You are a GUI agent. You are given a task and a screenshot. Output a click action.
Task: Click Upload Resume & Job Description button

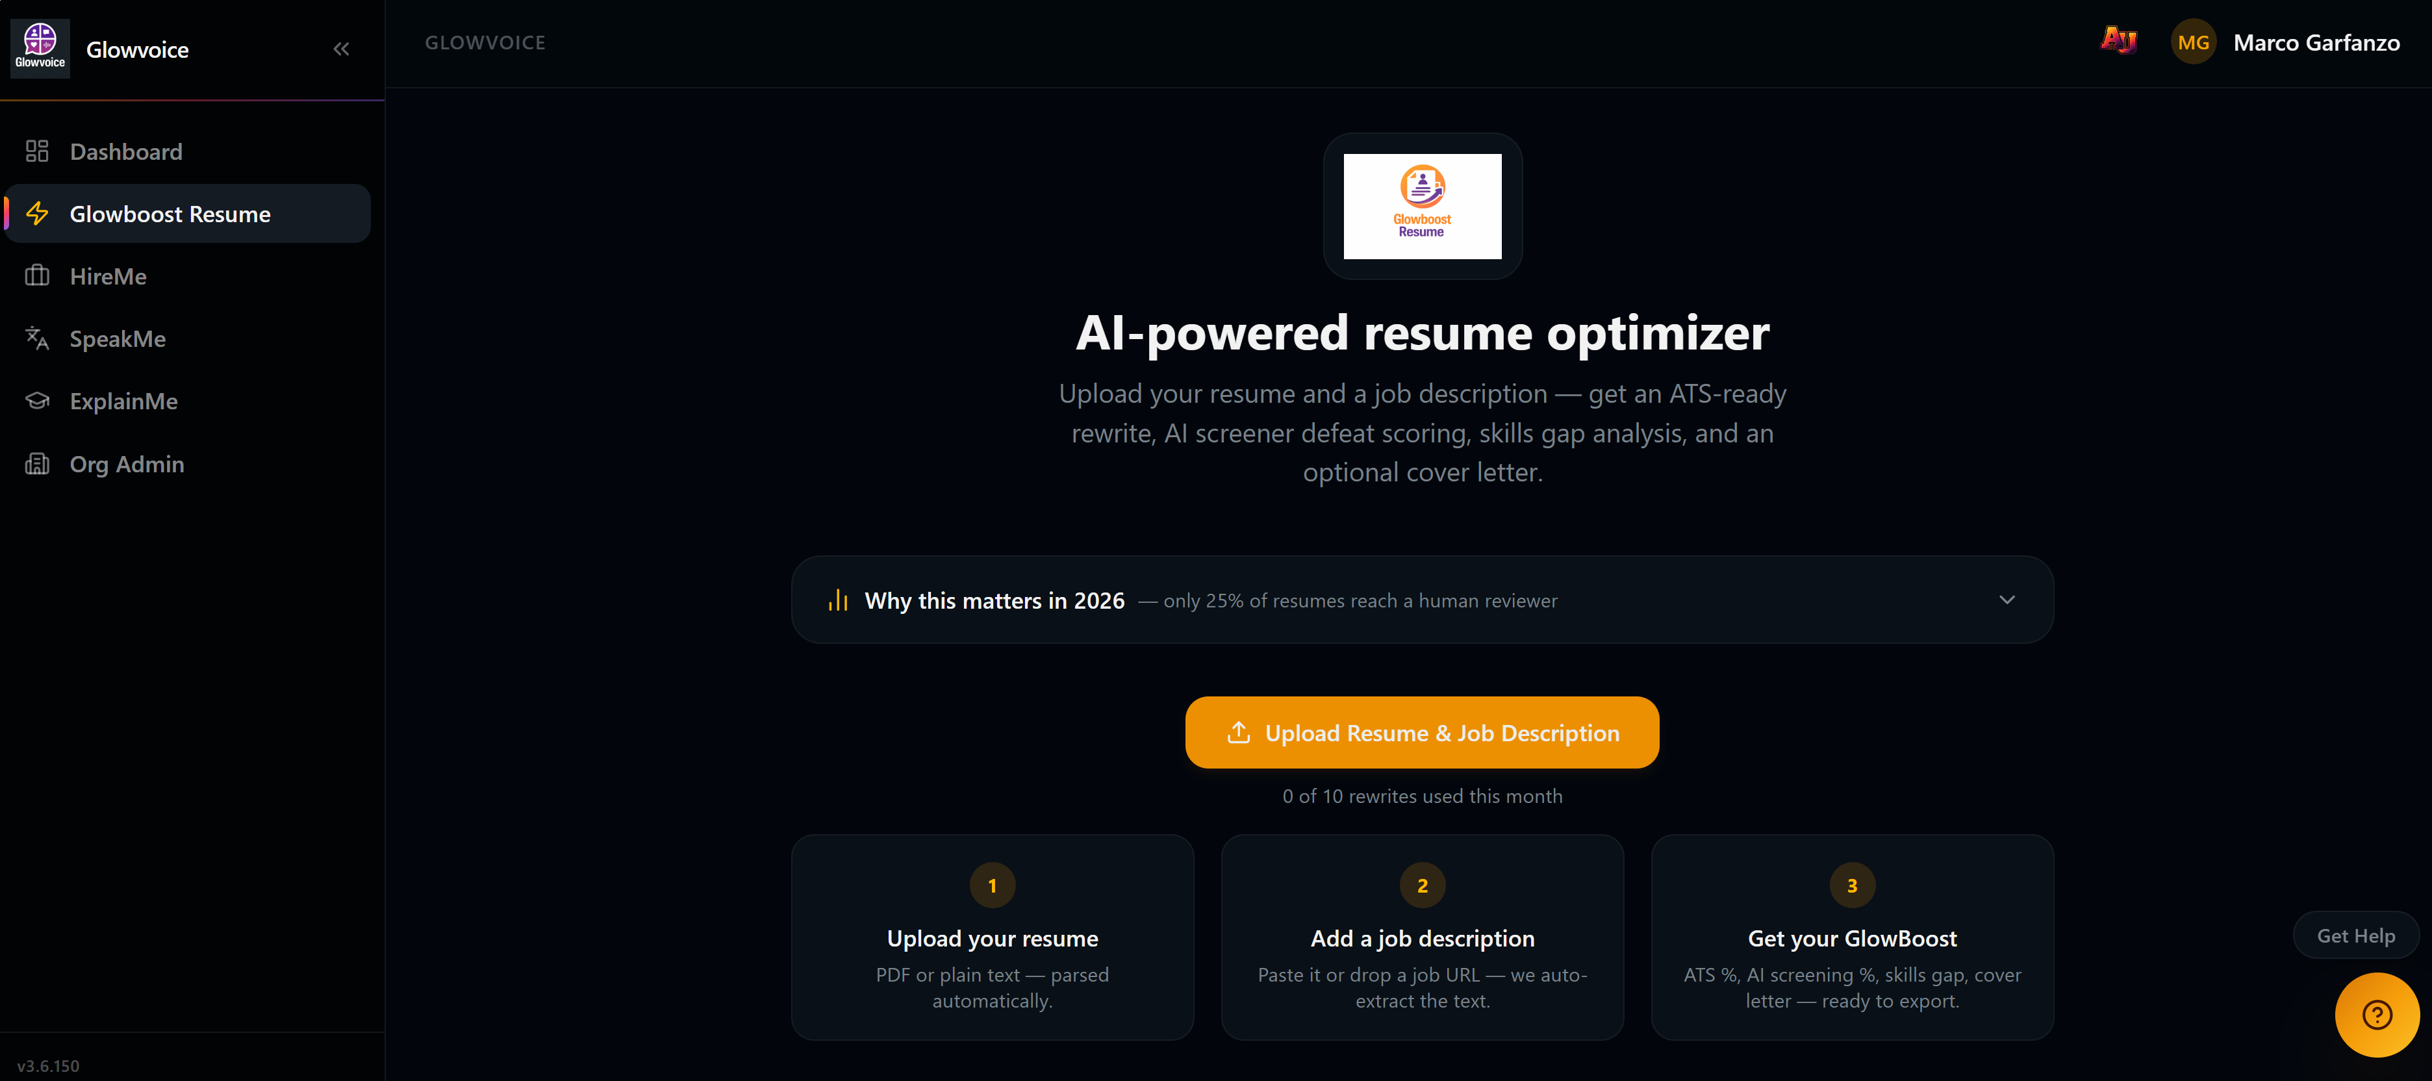click(1422, 733)
